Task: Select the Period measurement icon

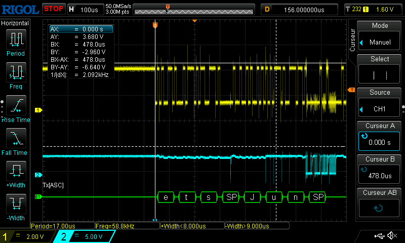Action: (16, 39)
